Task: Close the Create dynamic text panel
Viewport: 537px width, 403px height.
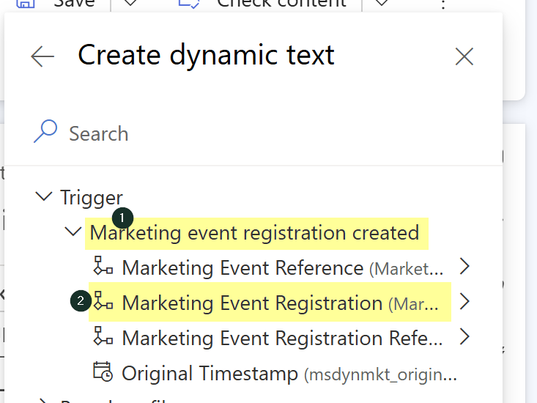Action: coord(464,56)
